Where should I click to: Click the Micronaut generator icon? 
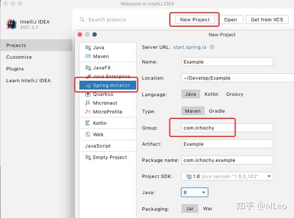click(88, 103)
